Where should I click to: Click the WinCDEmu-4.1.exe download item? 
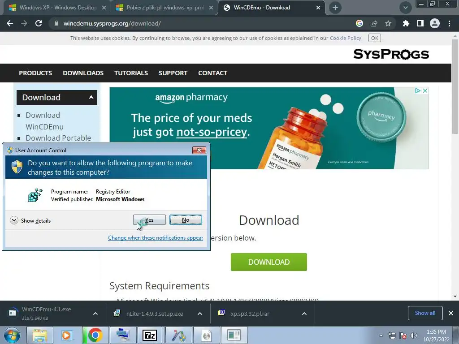47,313
